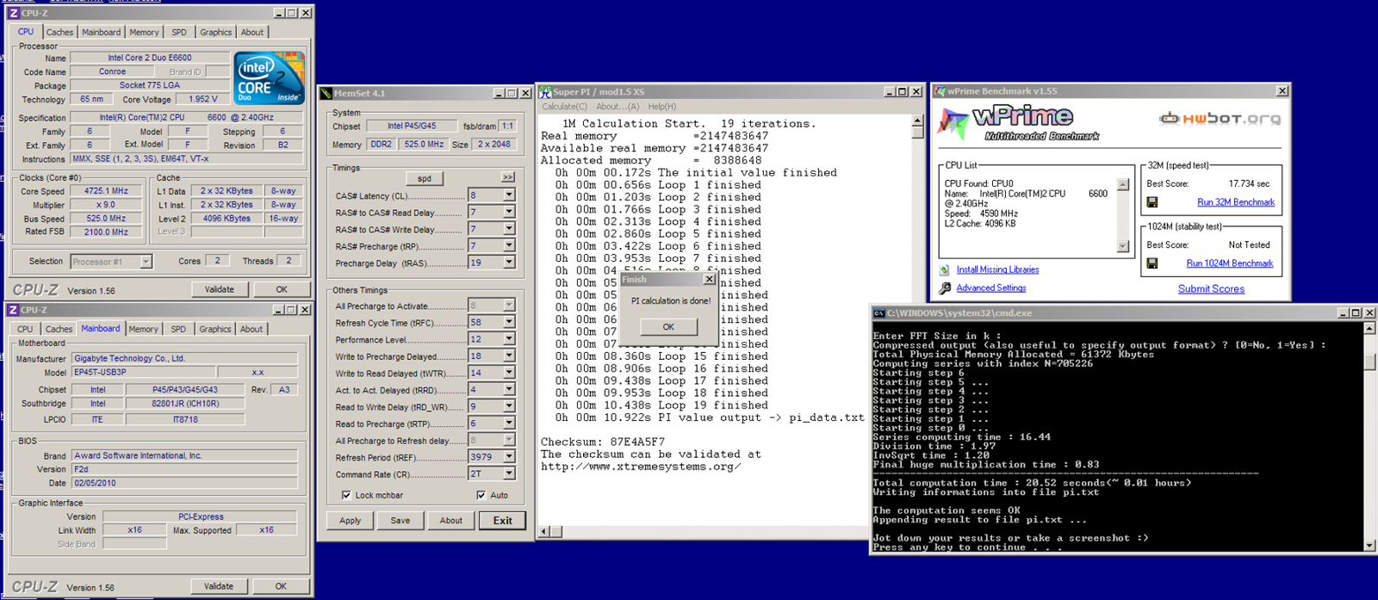The height and width of the screenshot is (600, 1378).
Task: Click wPrime CPU List scrollbar down arrow
Action: [1122, 246]
